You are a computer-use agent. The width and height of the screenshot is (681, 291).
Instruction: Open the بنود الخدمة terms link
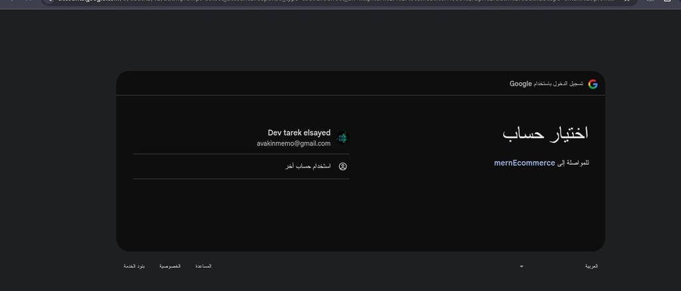click(134, 266)
